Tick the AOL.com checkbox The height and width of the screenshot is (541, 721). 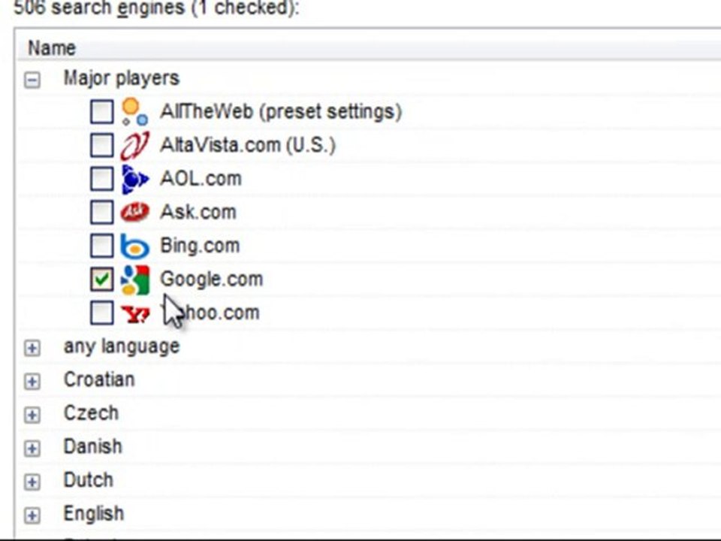point(101,179)
